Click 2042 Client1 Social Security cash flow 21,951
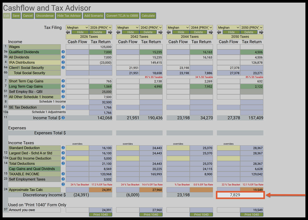The image size is (308, 220). [128, 68]
